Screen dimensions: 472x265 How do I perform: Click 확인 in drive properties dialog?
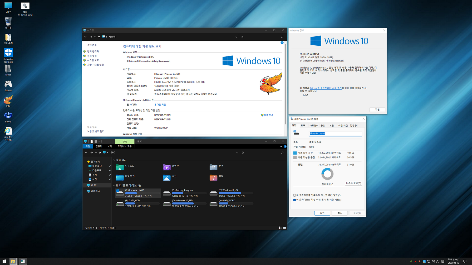[x=322, y=213]
